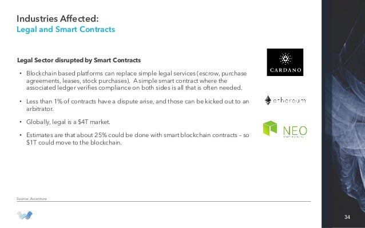Viewport: 365px width, 228px height.
Task: Click the word 'arbitrator' in second bullet
Action: 40,109
